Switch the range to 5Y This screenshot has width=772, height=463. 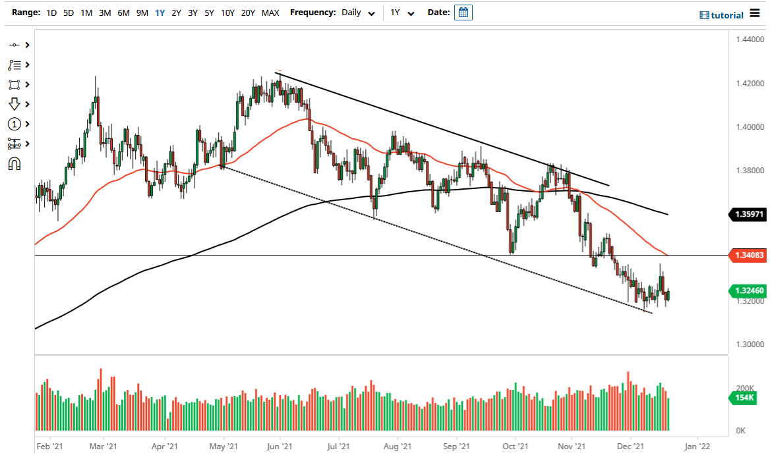208,13
